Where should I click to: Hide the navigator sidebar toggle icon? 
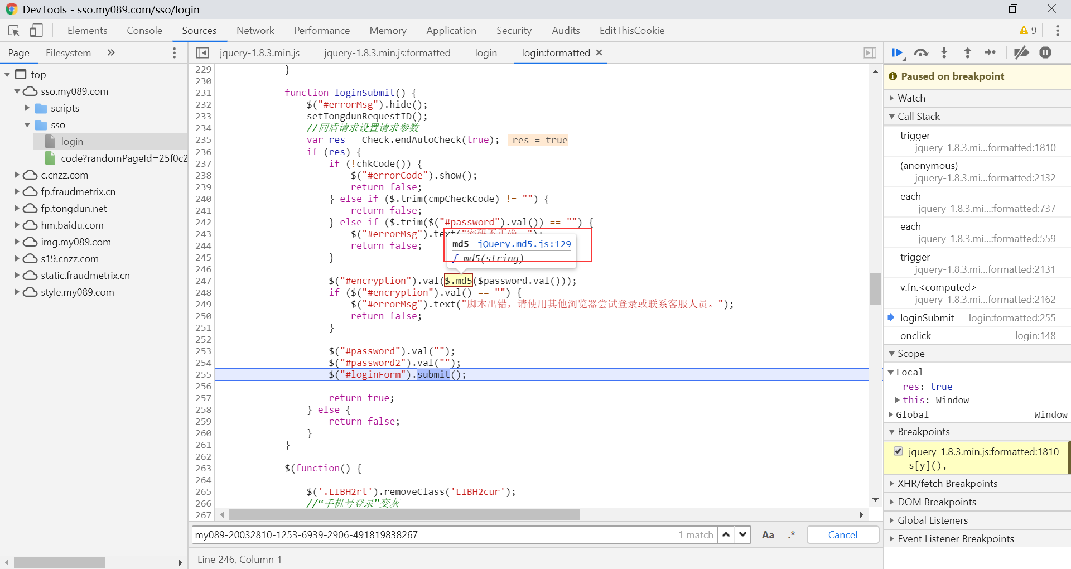[x=202, y=52]
